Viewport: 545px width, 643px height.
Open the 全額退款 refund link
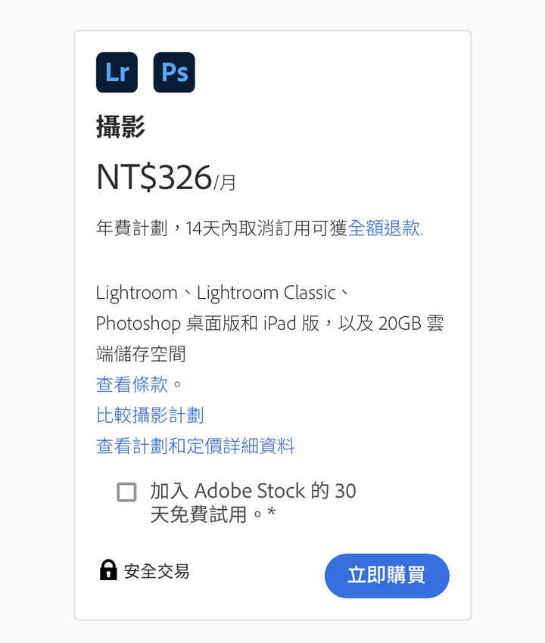pos(385,228)
